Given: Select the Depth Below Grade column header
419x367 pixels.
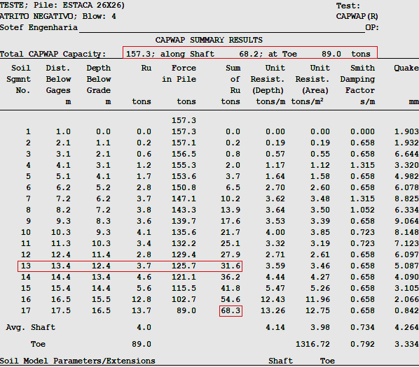Looking at the screenshot, I should click(99, 85).
